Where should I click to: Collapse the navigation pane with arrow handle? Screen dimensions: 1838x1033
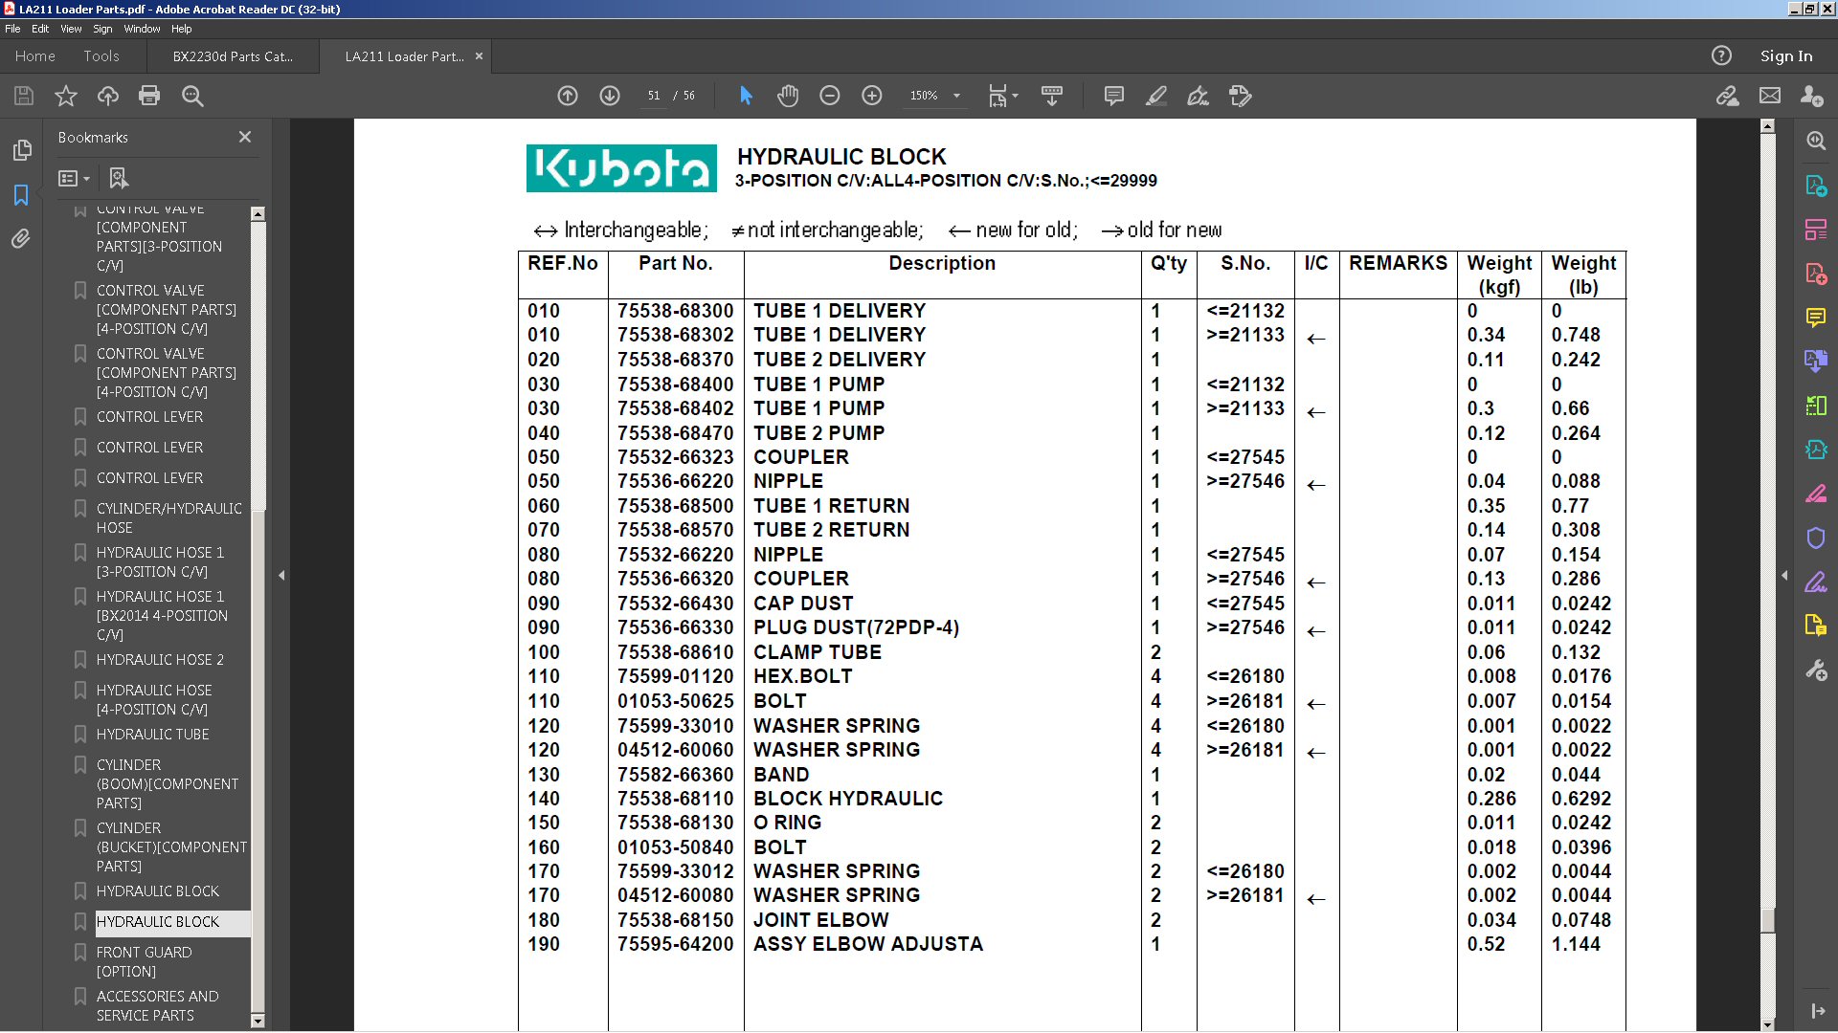[281, 575]
